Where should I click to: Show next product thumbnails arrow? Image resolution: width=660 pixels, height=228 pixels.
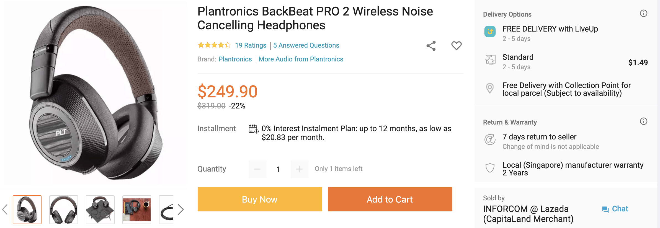pos(181,209)
